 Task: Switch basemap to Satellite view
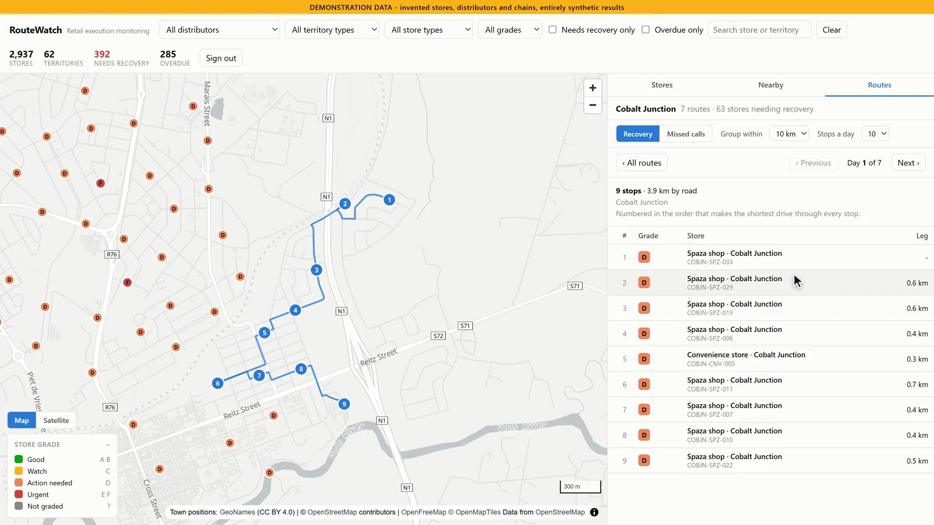point(56,420)
